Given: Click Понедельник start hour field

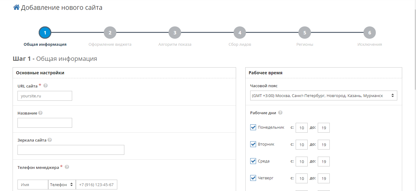Looking at the screenshot, I should tap(301, 128).
